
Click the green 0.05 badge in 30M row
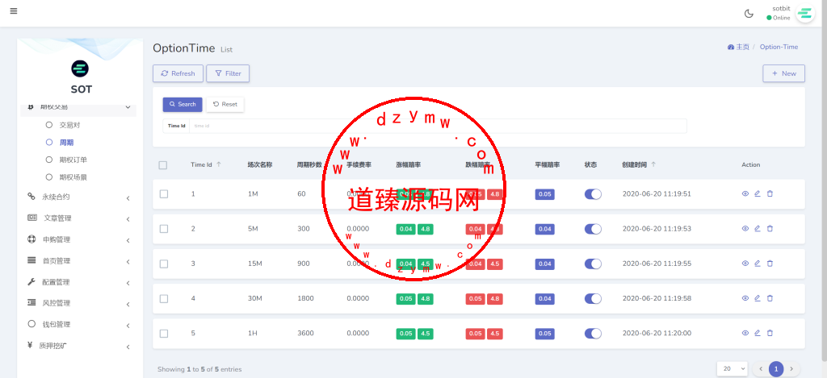[x=405, y=298]
